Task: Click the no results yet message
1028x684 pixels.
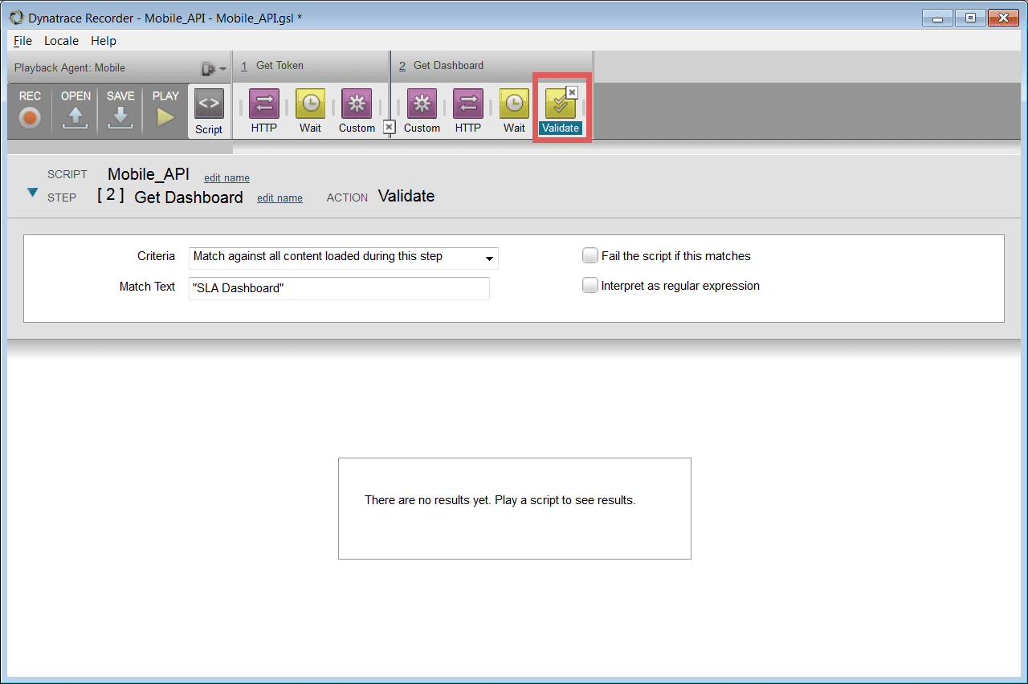Action: click(500, 500)
